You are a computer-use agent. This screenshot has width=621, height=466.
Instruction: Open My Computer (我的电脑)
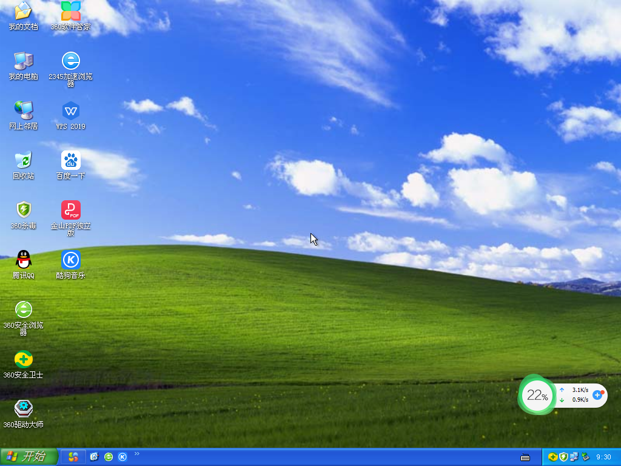tap(23, 62)
